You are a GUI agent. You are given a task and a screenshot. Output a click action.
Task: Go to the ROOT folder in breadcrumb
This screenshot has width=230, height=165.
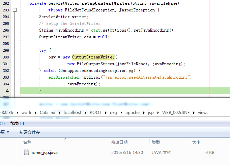point(95,113)
